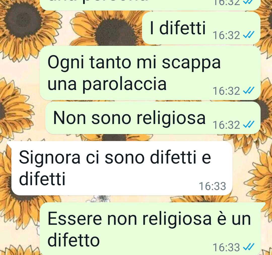Click the 16:32 timestamp beside "Non sono religiosa"

click(x=226, y=125)
